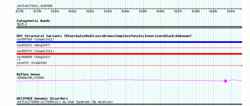Screen dimensions: 250x106
Task: Click the DECIPHER Genomic Disorders track title
Action: pos(42,98)
